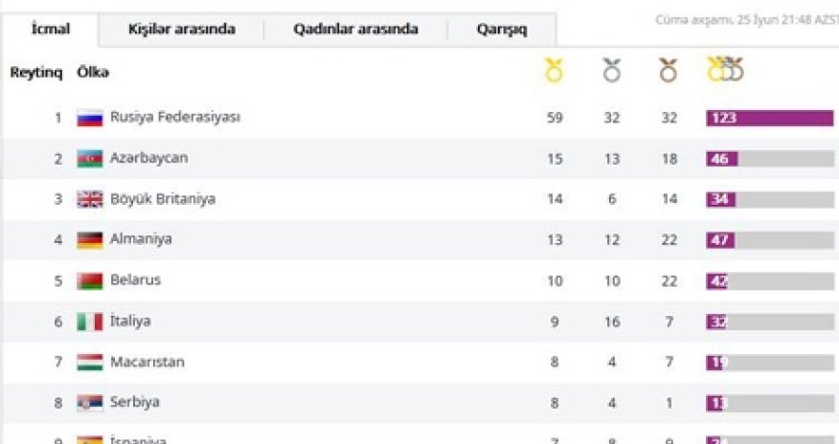Click Russia's 123 total medals bar
This screenshot has height=444, width=839.
tap(769, 119)
